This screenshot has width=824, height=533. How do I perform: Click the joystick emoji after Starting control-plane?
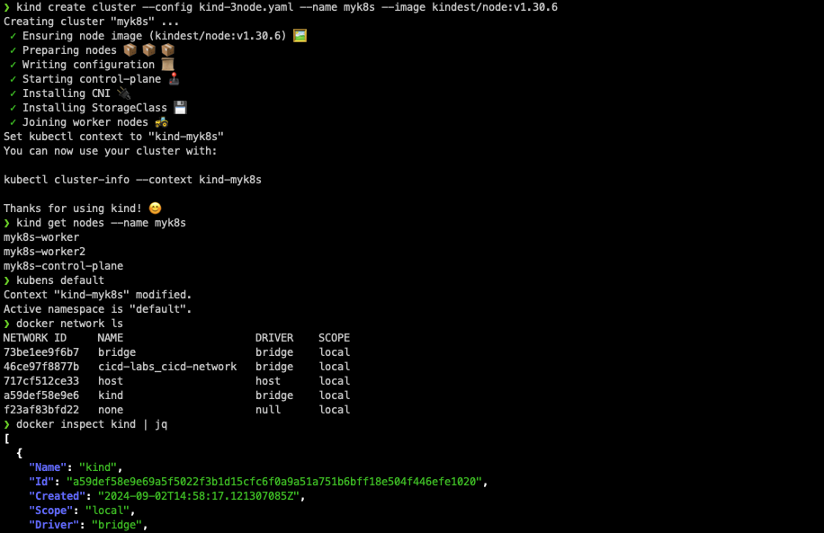click(174, 79)
